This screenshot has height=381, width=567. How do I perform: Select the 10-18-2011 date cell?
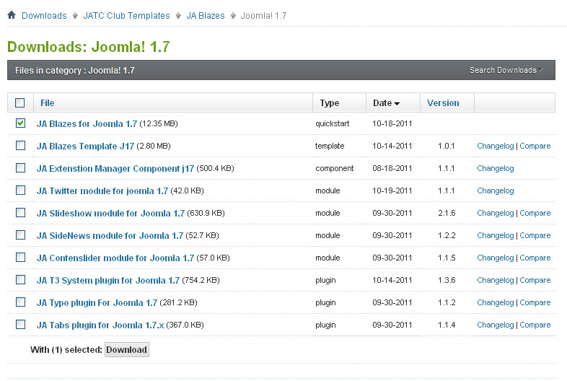[x=392, y=123]
